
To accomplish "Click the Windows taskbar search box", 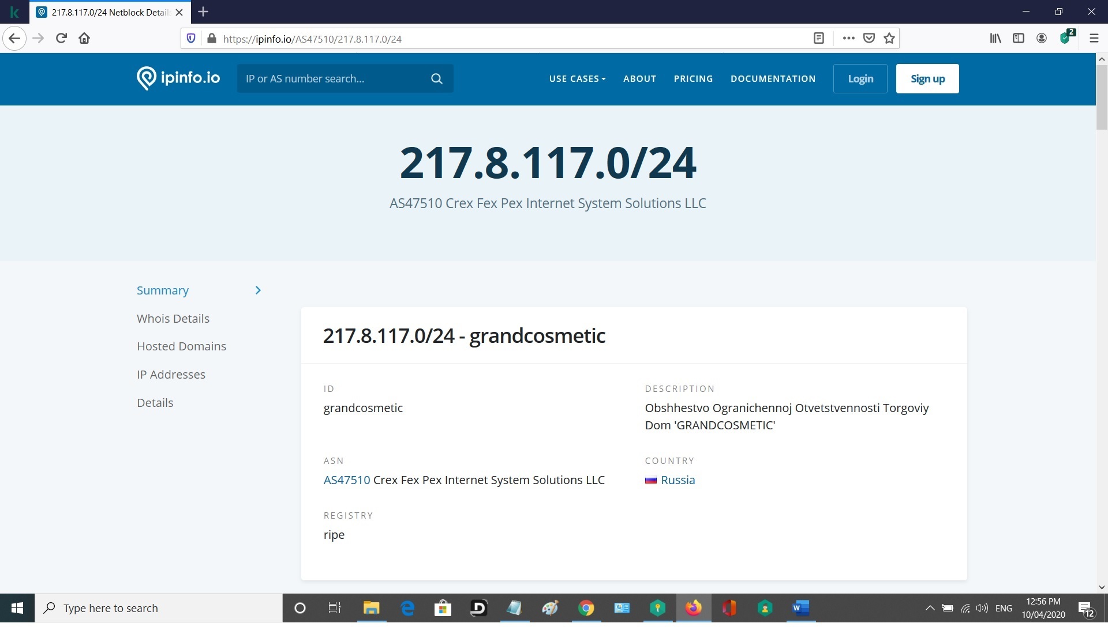I will pyautogui.click(x=159, y=608).
